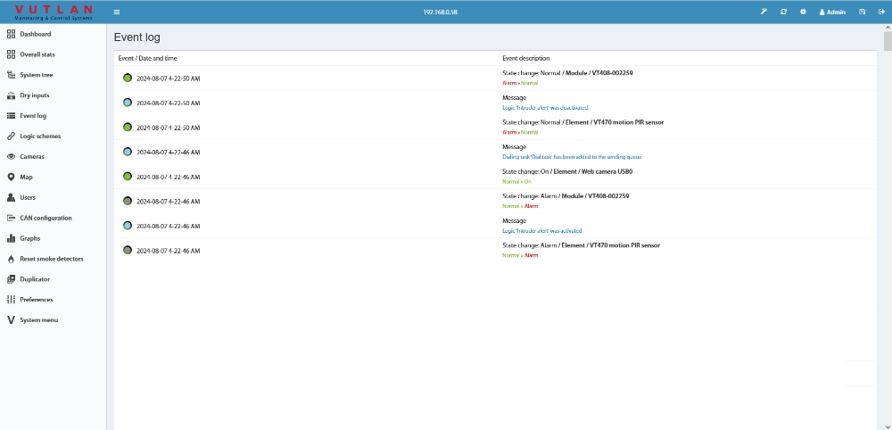892x430 pixels.
Task: Open Dashboard from the sidebar
Action: [x=36, y=34]
